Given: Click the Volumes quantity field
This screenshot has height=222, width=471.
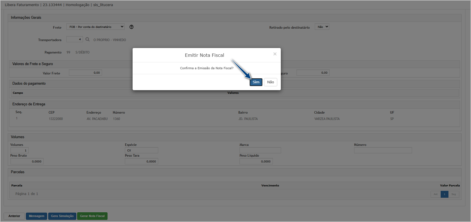Looking at the screenshot, I should [x=19, y=151].
